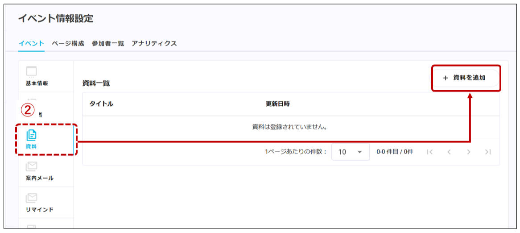520x233 pixels.
Task: Open the 基本情報 sidebar icon
Action: point(32,71)
